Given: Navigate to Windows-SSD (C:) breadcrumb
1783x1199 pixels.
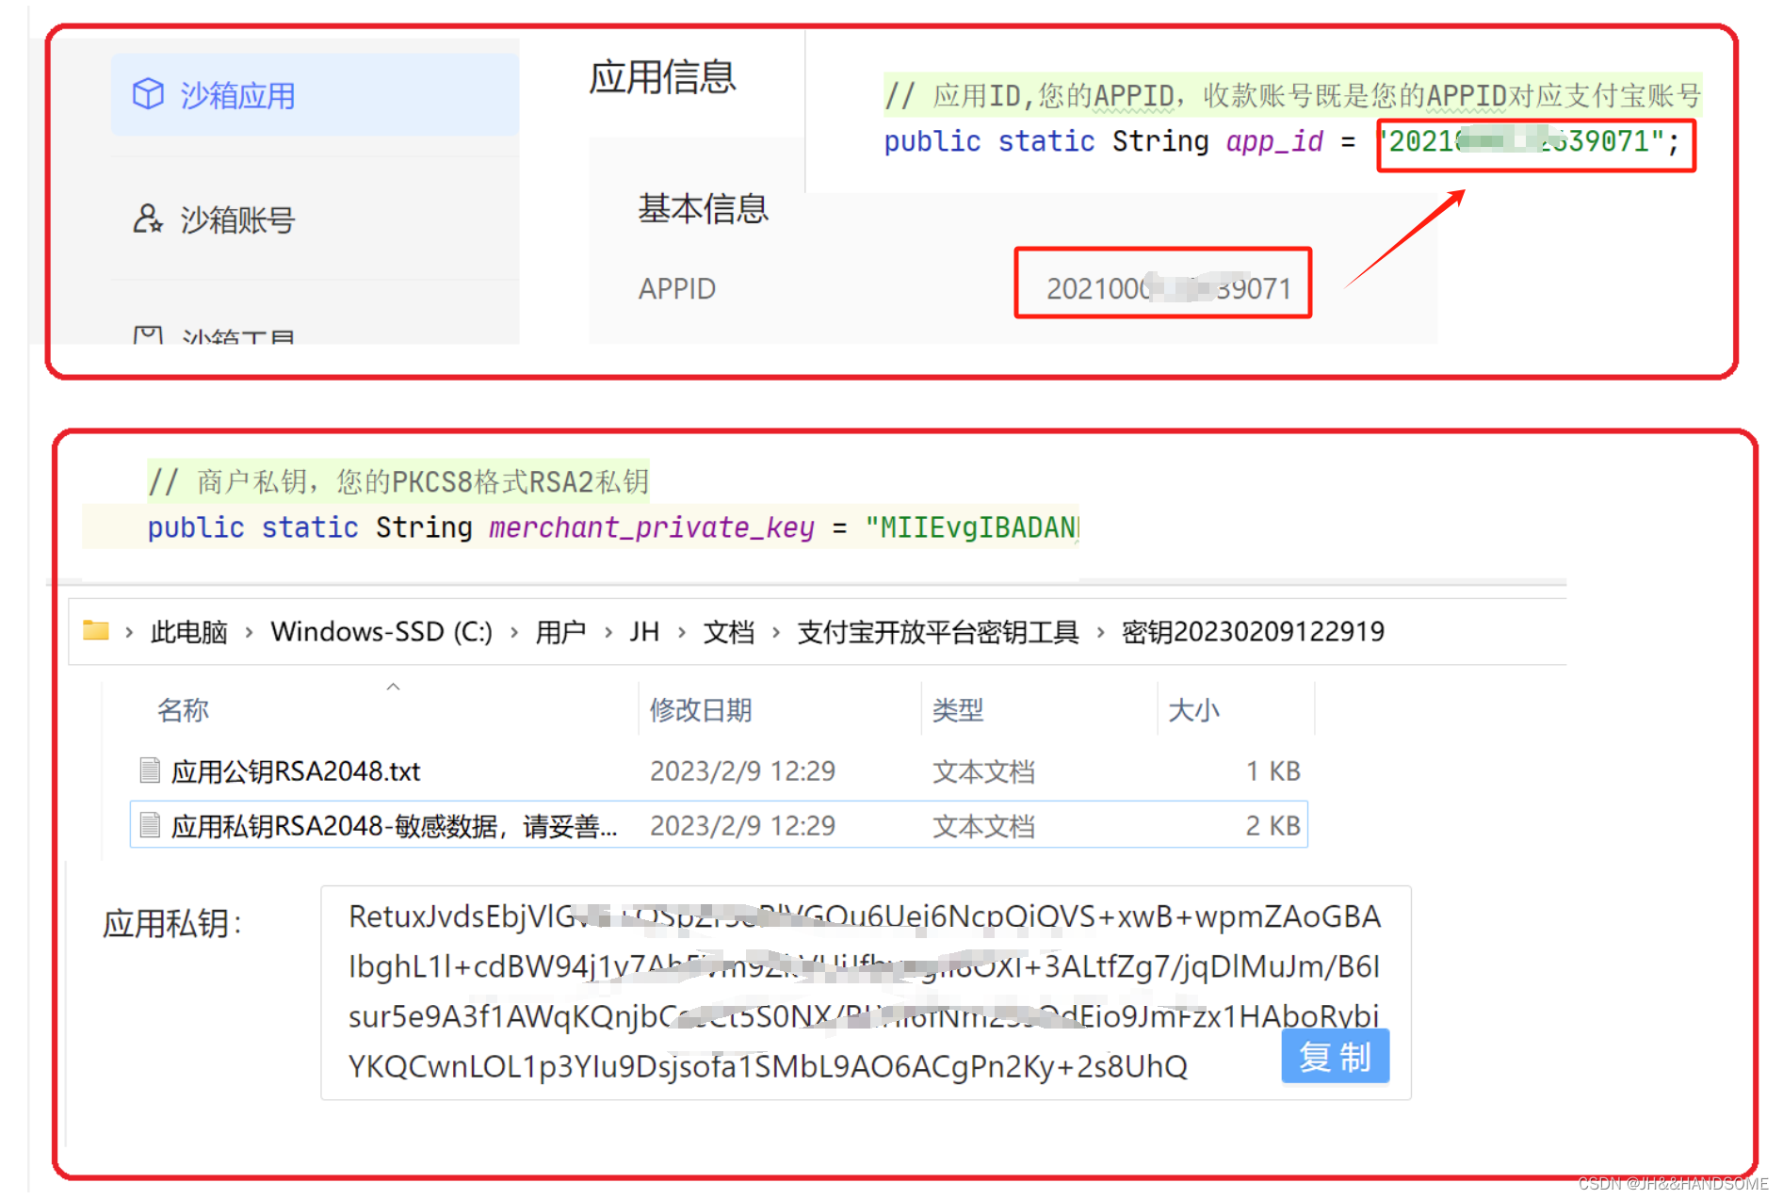Looking at the screenshot, I should (381, 631).
